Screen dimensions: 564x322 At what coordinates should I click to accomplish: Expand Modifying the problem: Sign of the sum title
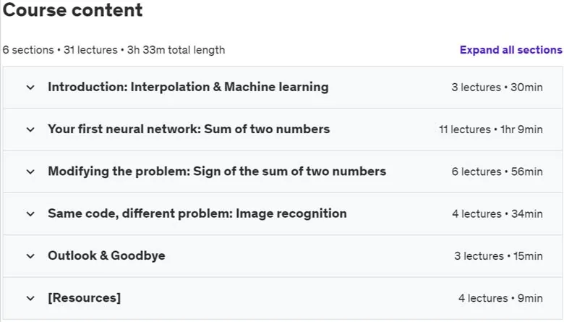coord(217,171)
